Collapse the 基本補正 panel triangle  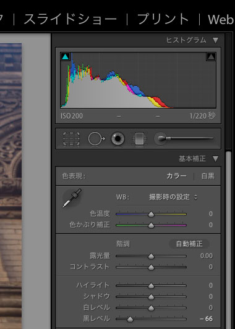(215, 159)
